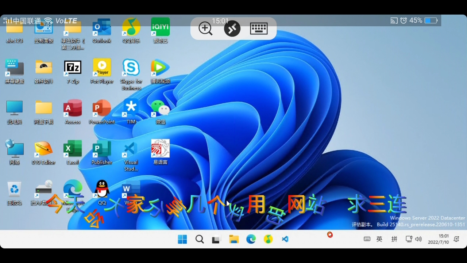Open the Publisher desktop shortcut
The height and width of the screenshot is (263, 467).
(x=102, y=152)
